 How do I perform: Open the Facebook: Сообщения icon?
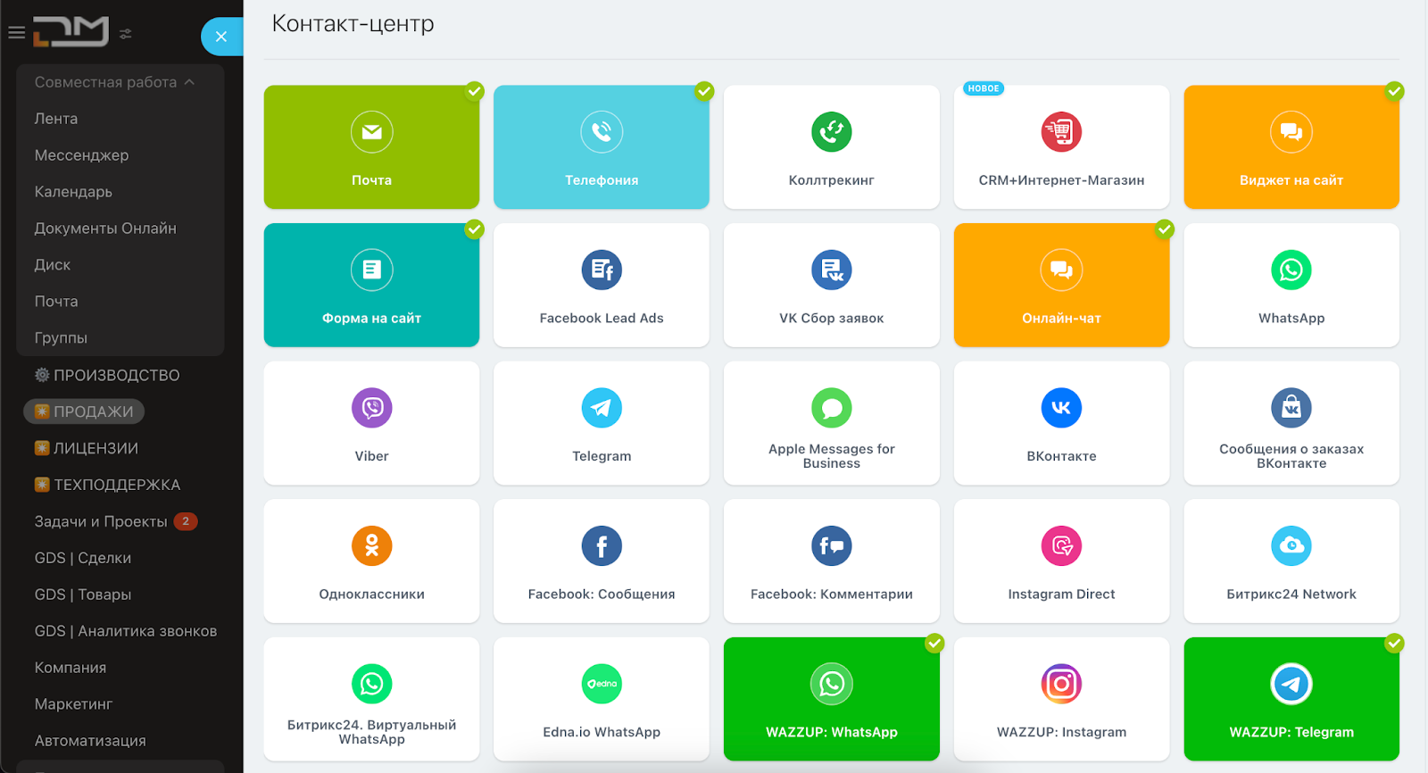pos(602,545)
